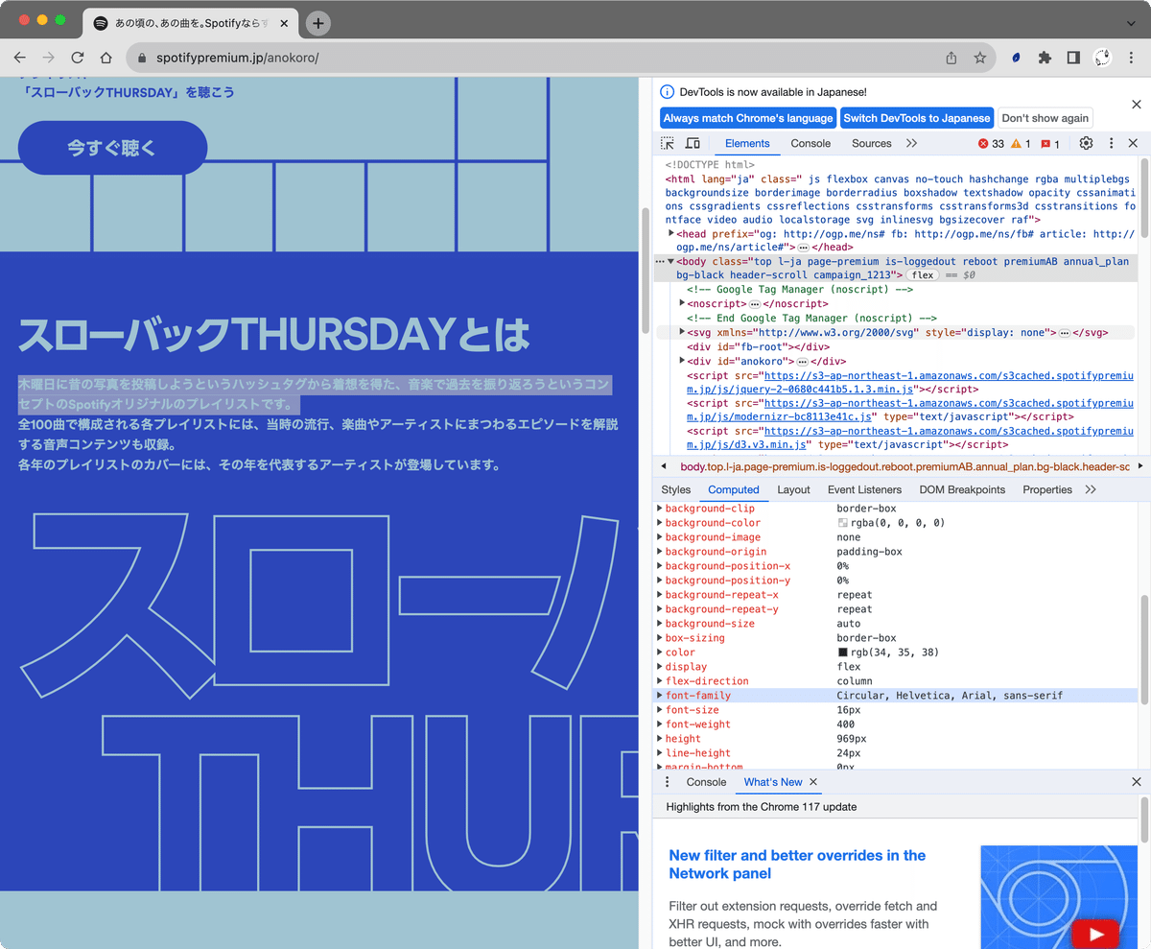Open a new tab with the plus button

click(x=318, y=23)
